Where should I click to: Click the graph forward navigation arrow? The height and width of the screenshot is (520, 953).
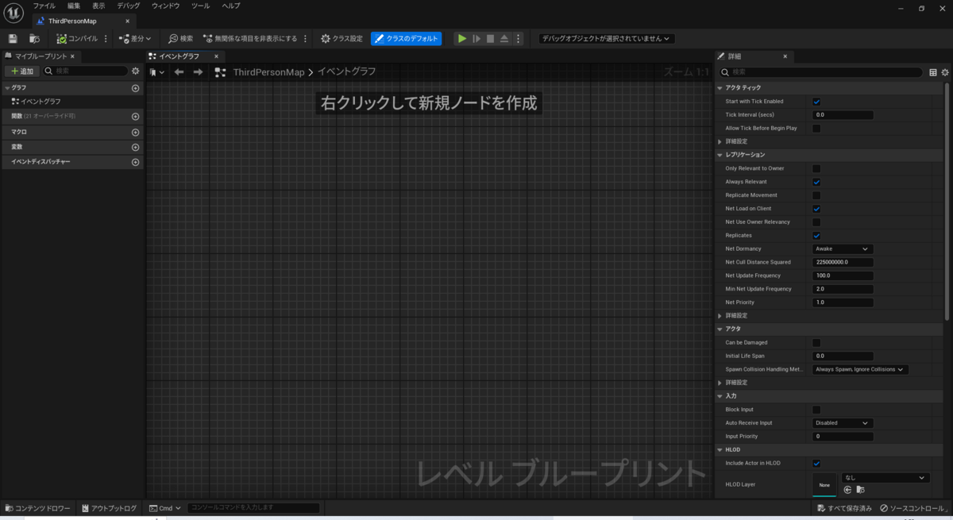pyautogui.click(x=199, y=71)
